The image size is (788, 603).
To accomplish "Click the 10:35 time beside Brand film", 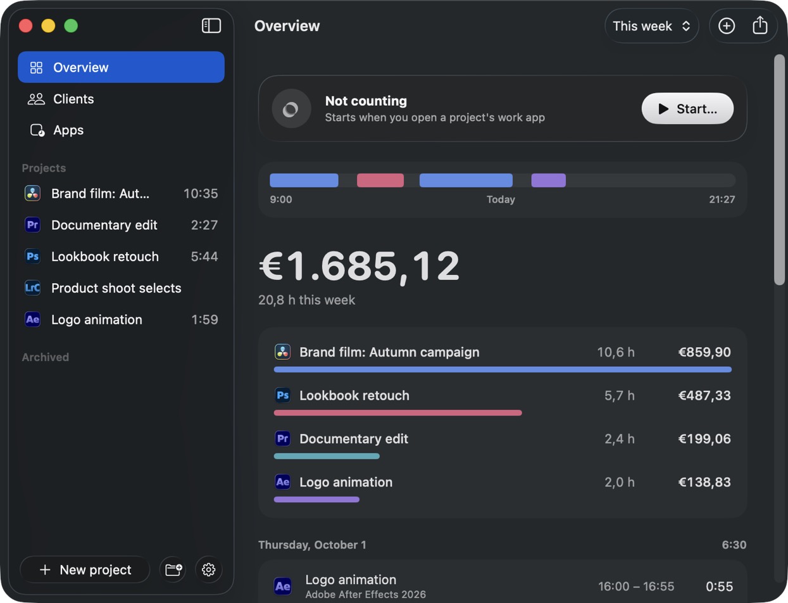I will [x=201, y=194].
